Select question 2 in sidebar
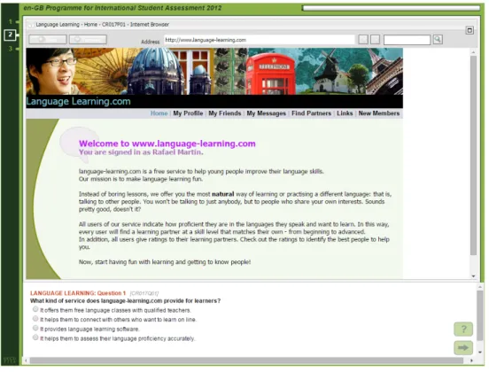489x372 pixels. point(10,35)
